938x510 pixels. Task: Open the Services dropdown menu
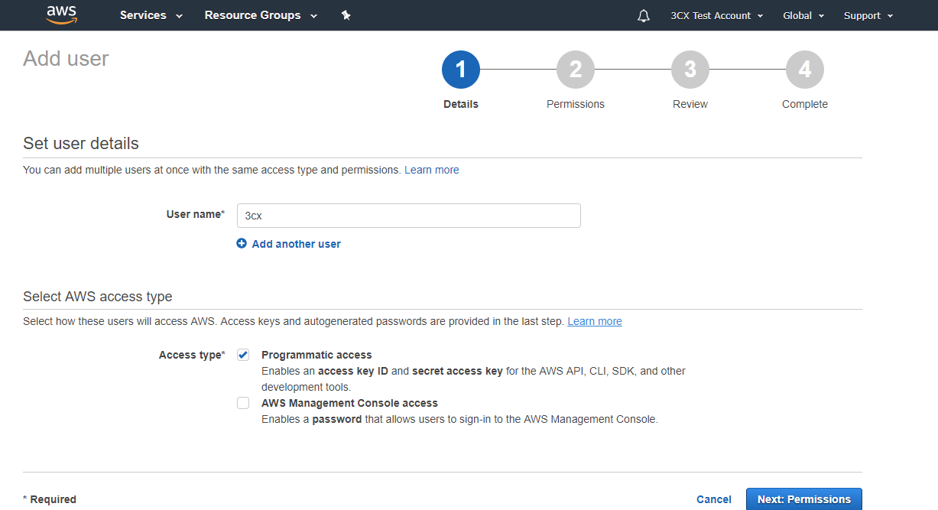coord(151,15)
